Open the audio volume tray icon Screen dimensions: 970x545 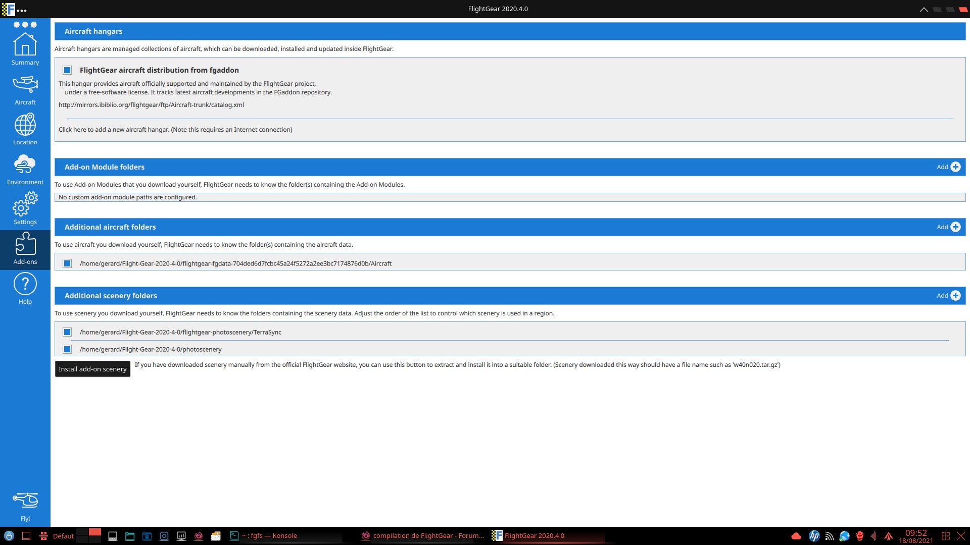pos(874,536)
